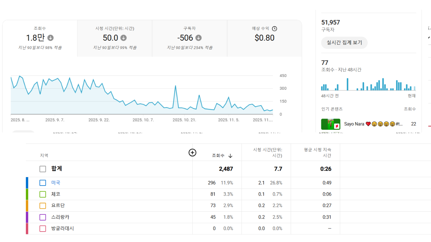Click the down-arrow icon beside 1.8만 views
The width and height of the screenshot is (431, 242).
pos(51,38)
